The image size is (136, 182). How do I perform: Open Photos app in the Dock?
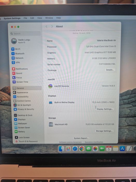tap(95, 148)
